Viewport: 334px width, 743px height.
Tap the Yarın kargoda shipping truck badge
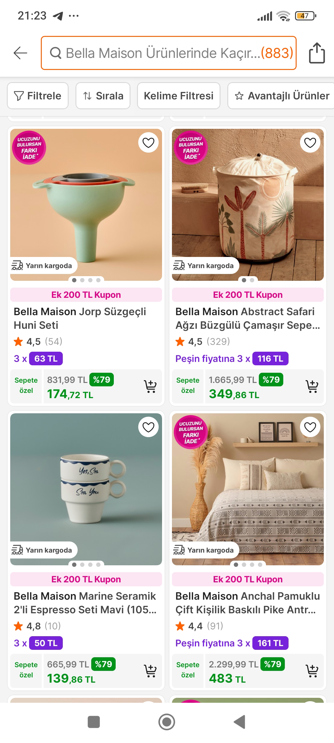(43, 266)
